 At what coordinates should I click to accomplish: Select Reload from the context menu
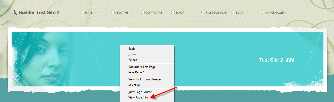click(133, 60)
